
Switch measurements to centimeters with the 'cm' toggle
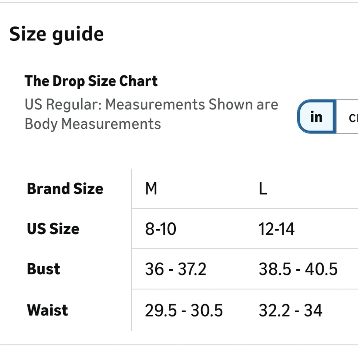pyautogui.click(x=348, y=117)
